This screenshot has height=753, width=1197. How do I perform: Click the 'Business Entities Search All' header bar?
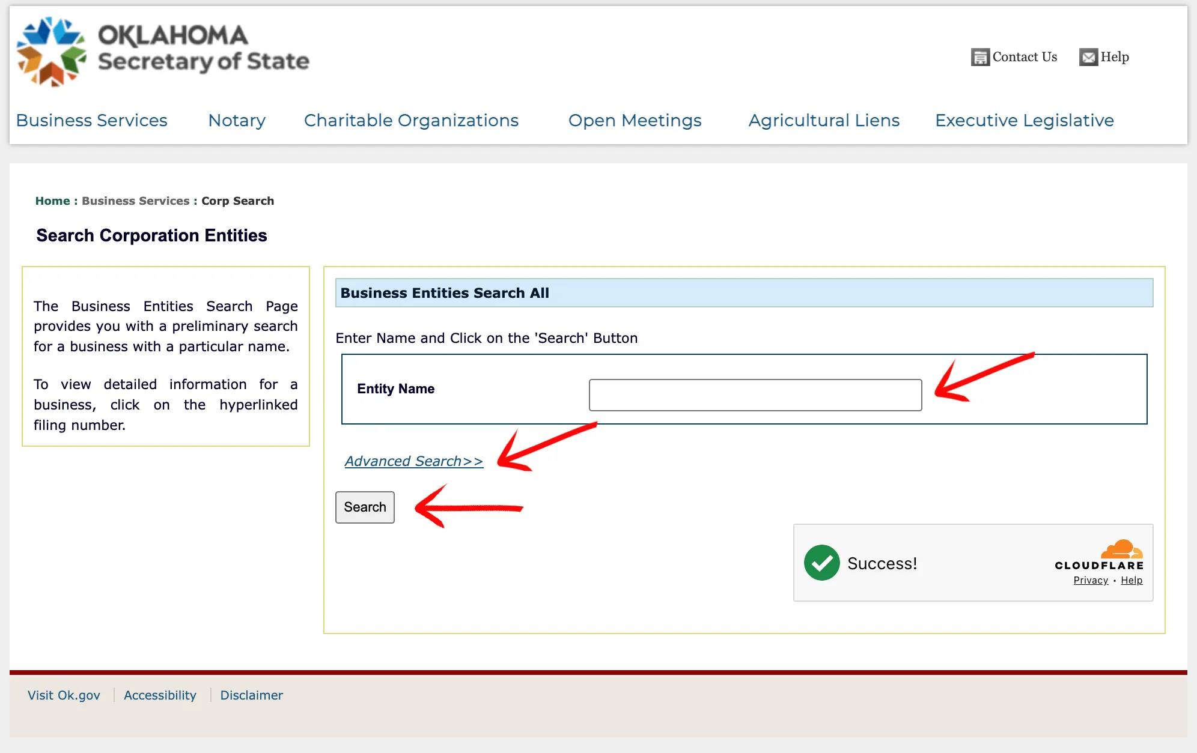point(744,293)
